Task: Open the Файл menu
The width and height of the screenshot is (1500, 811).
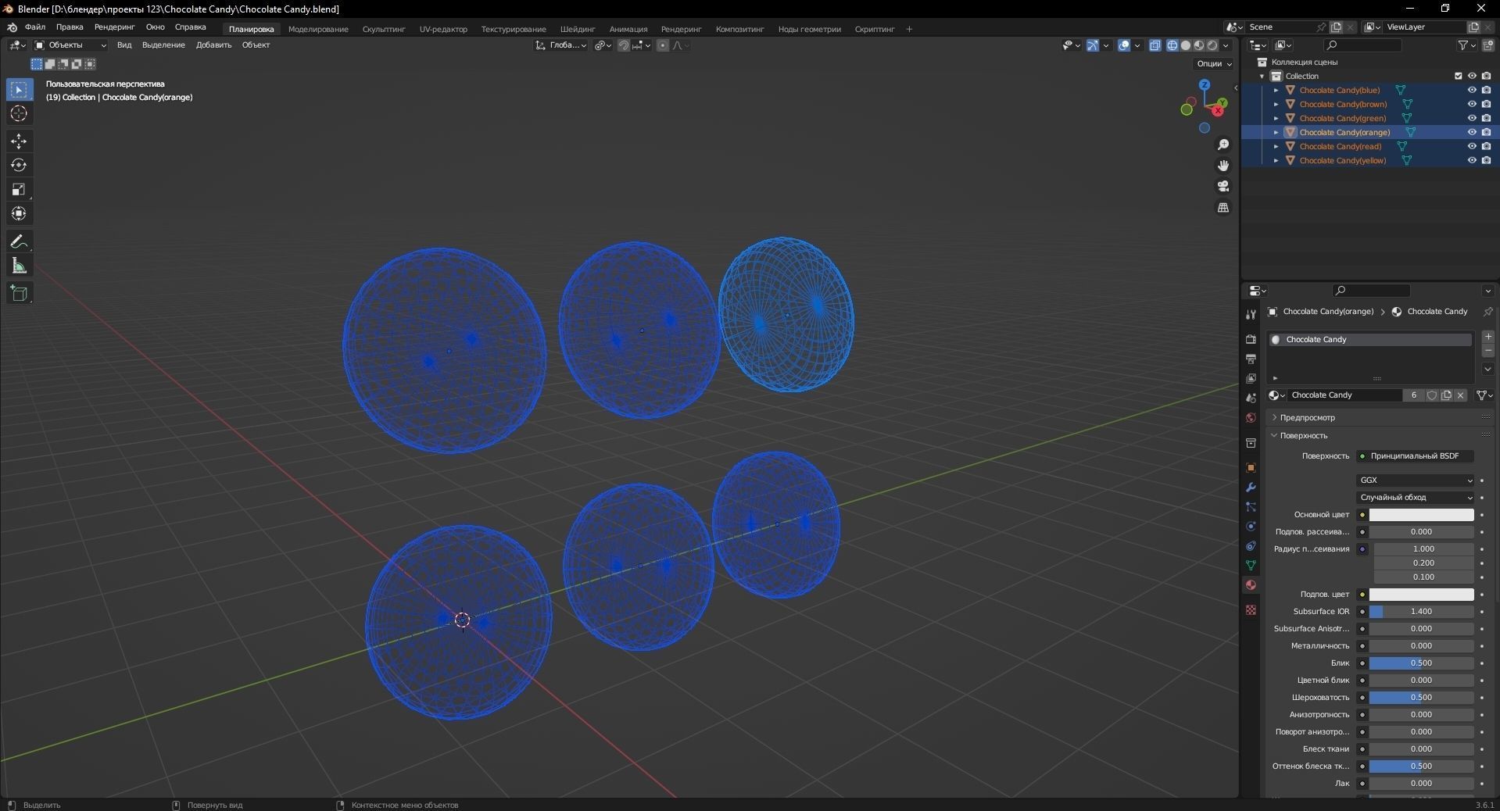Action: click(x=35, y=27)
